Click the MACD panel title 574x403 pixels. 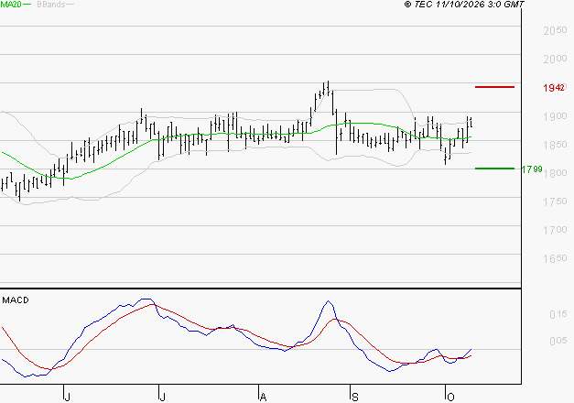click(x=16, y=300)
